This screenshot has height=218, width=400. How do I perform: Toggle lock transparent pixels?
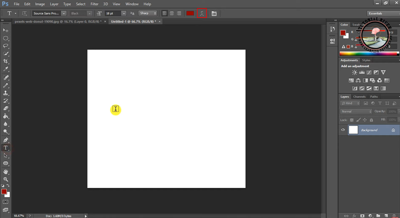[x=352, y=120]
